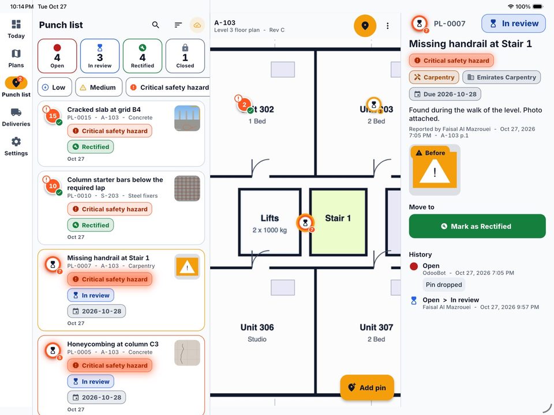Tap the Carpentry trade chip
554x415 pixels.
pyautogui.click(x=434, y=77)
